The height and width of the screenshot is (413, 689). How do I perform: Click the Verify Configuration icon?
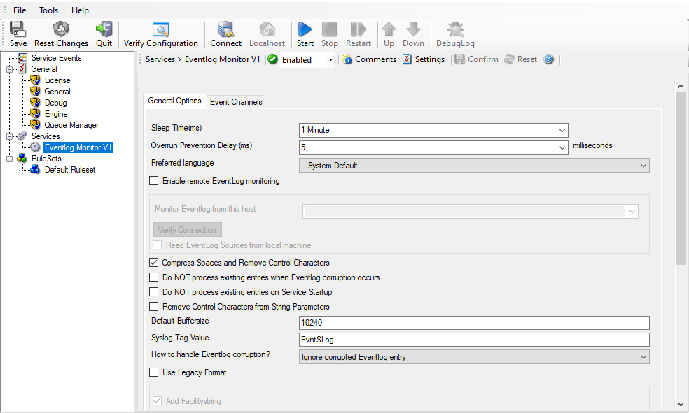coord(160,29)
